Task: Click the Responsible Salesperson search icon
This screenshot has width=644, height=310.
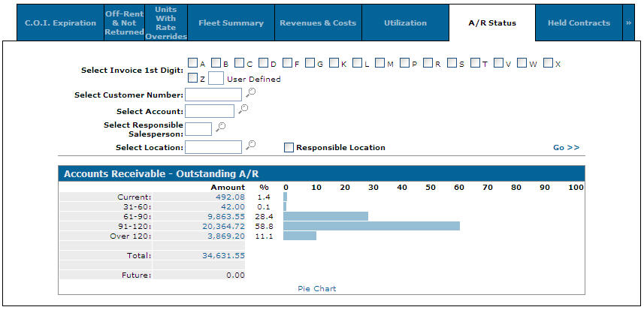Action: tap(220, 128)
